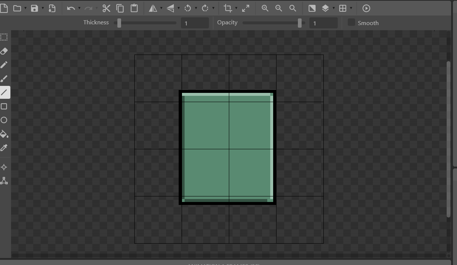
Task: Open the flip horizontal options dropdown
Action: coord(161,8)
